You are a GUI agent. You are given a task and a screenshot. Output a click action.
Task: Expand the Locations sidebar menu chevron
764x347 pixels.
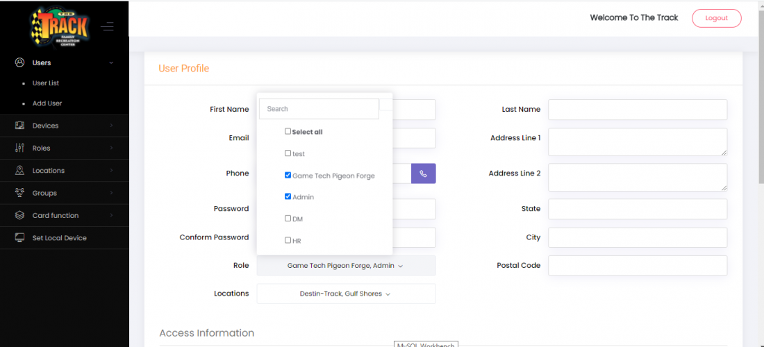(x=111, y=170)
